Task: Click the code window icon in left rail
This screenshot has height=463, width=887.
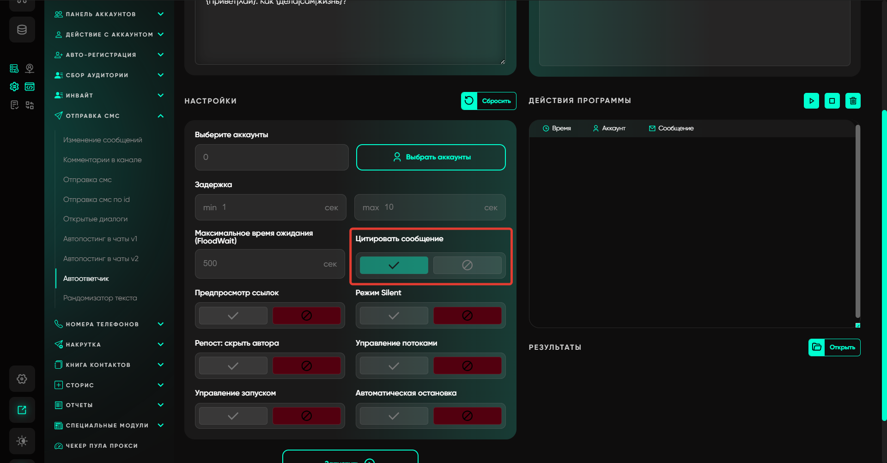Action: tap(30, 87)
